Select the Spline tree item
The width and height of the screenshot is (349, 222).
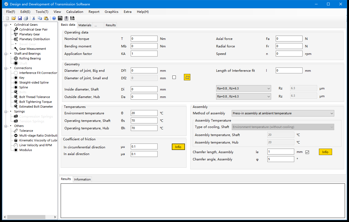(x=24, y=87)
